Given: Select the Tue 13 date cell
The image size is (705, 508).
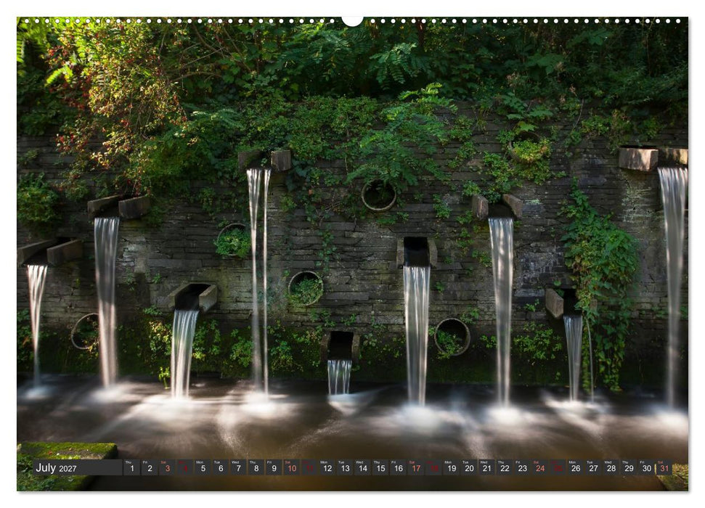Looking at the screenshot, I should tap(345, 467).
